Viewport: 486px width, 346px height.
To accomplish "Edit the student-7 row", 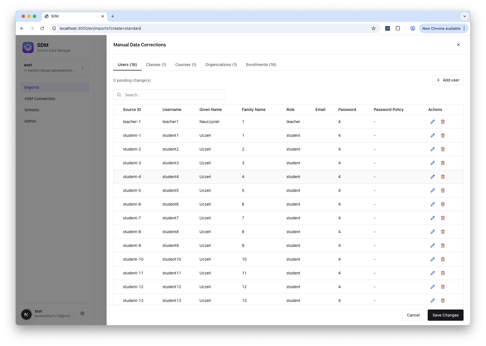I will click(433, 218).
